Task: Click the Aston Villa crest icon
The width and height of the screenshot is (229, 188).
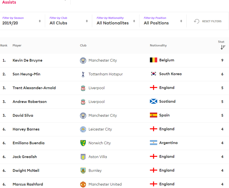Action: [83, 157]
